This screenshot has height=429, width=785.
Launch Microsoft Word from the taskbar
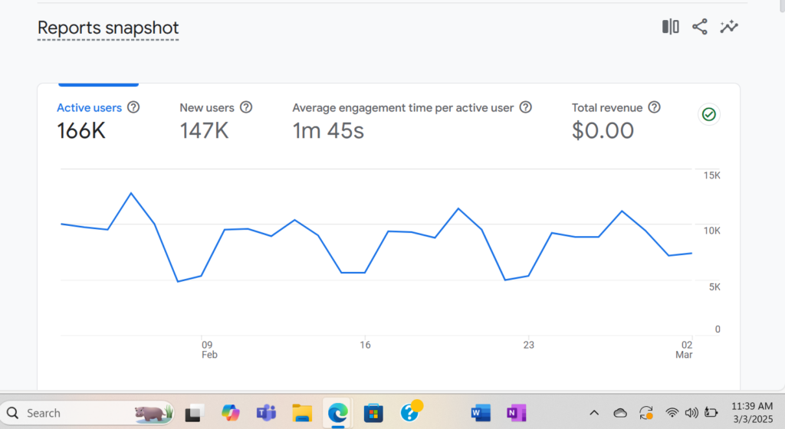[x=481, y=413]
